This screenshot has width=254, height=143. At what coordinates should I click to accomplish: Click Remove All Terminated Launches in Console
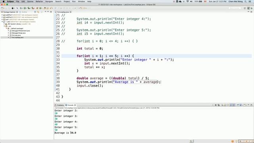point(219,105)
